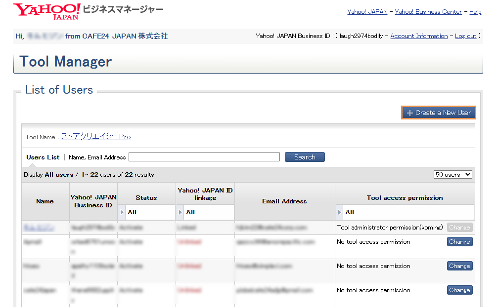
Task: Open the Yahoo! JAPAN link
Action: 367,12
